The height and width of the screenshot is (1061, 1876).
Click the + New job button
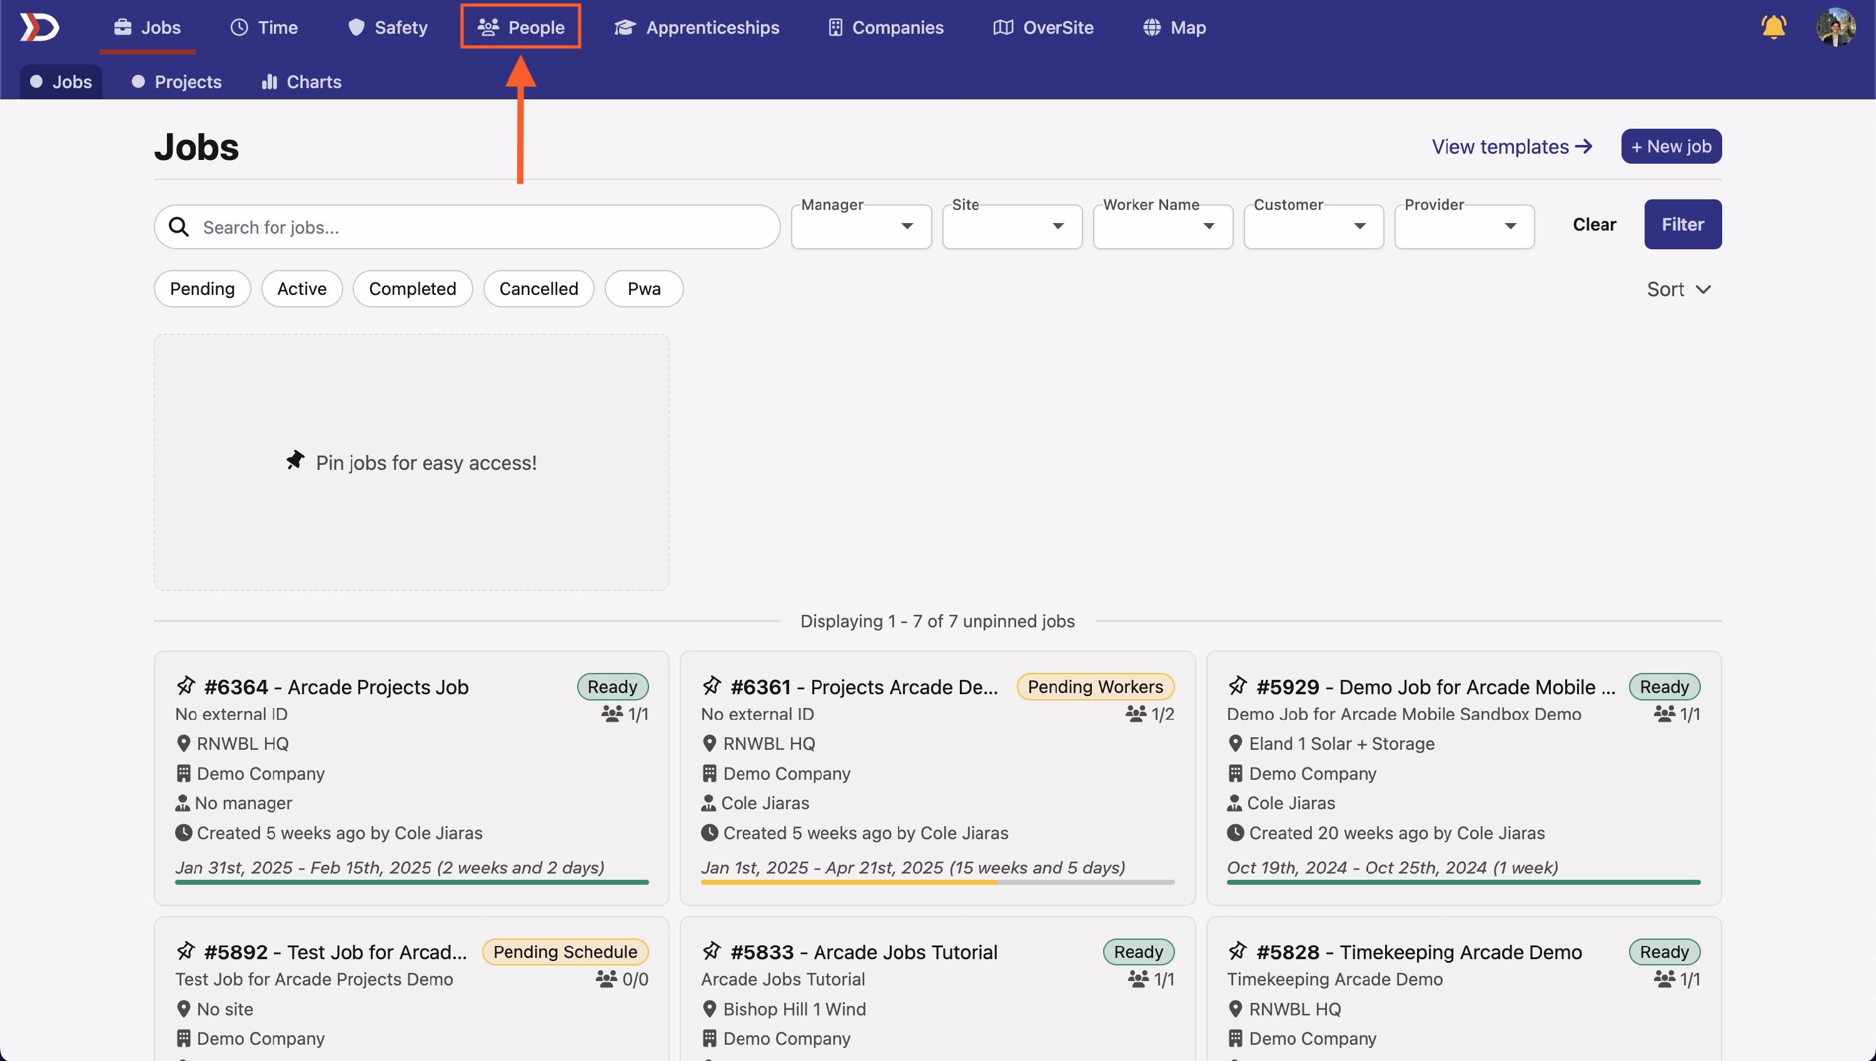point(1671,146)
